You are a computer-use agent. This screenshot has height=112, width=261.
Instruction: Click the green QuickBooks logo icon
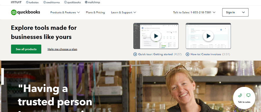pyautogui.click(x=14, y=12)
